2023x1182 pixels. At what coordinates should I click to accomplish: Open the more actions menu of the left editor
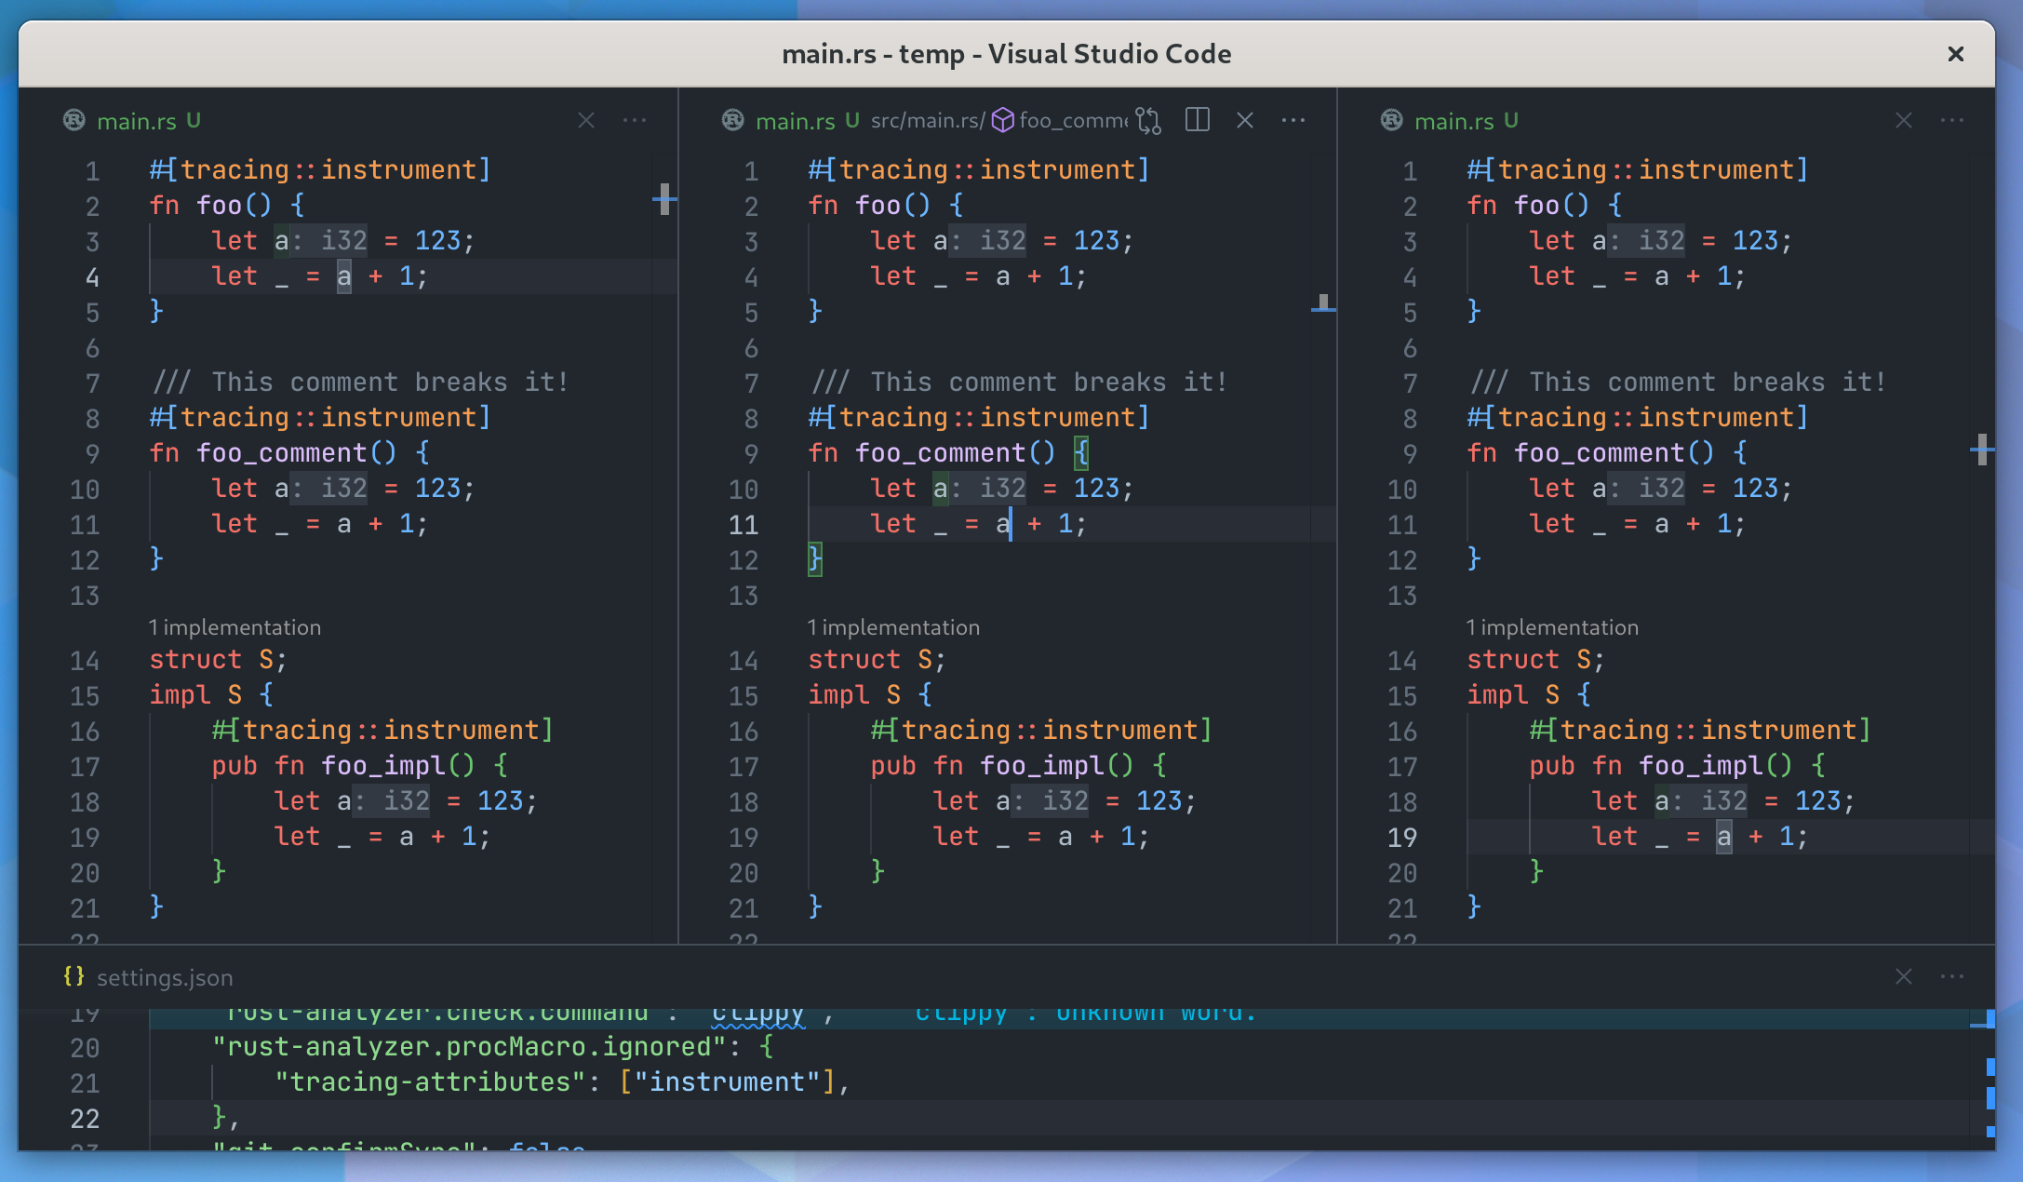[x=635, y=120]
